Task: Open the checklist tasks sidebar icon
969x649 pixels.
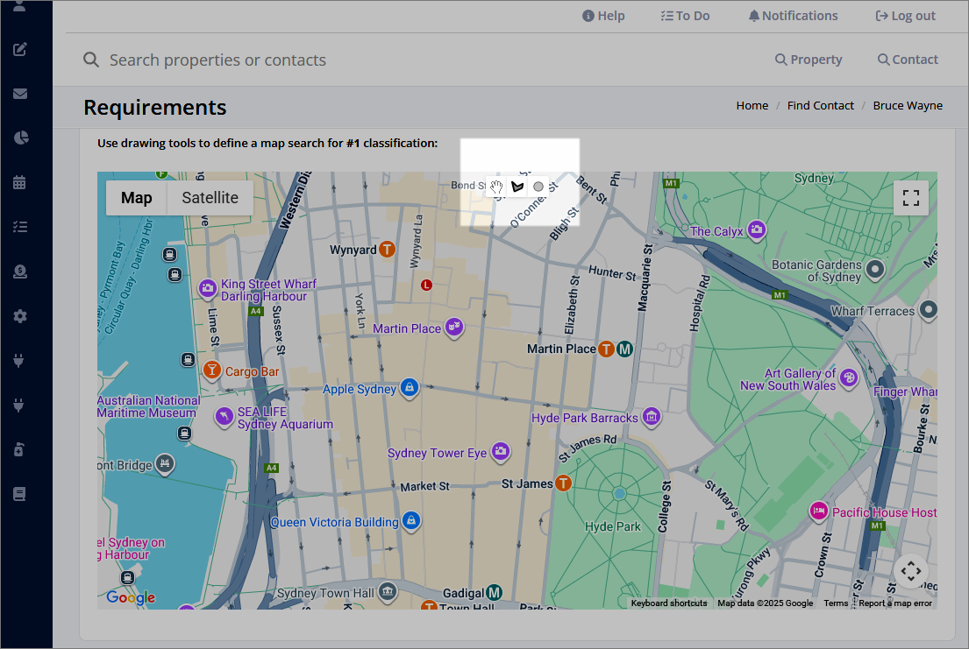Action: pyautogui.click(x=20, y=227)
